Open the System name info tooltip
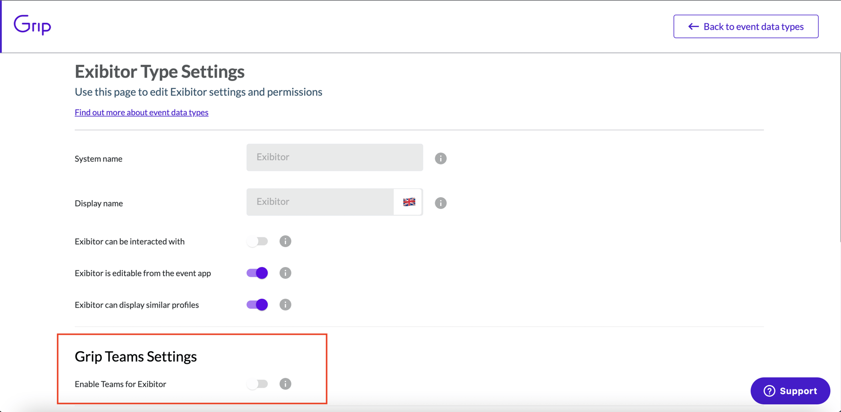 click(441, 158)
